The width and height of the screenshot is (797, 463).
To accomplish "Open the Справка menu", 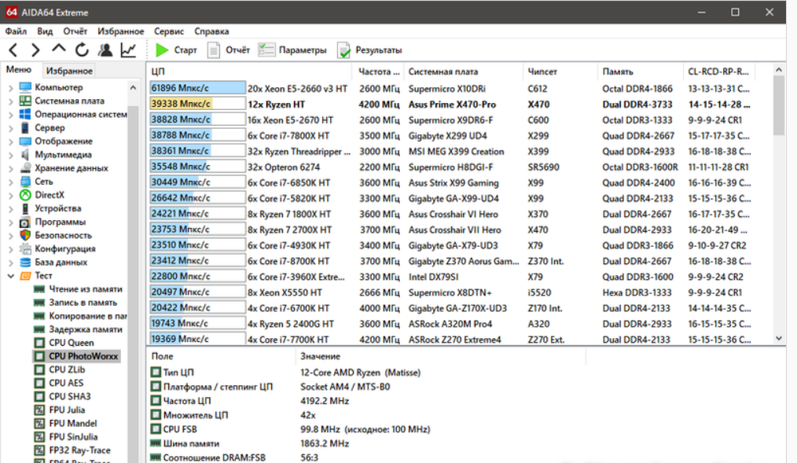I will point(211,31).
